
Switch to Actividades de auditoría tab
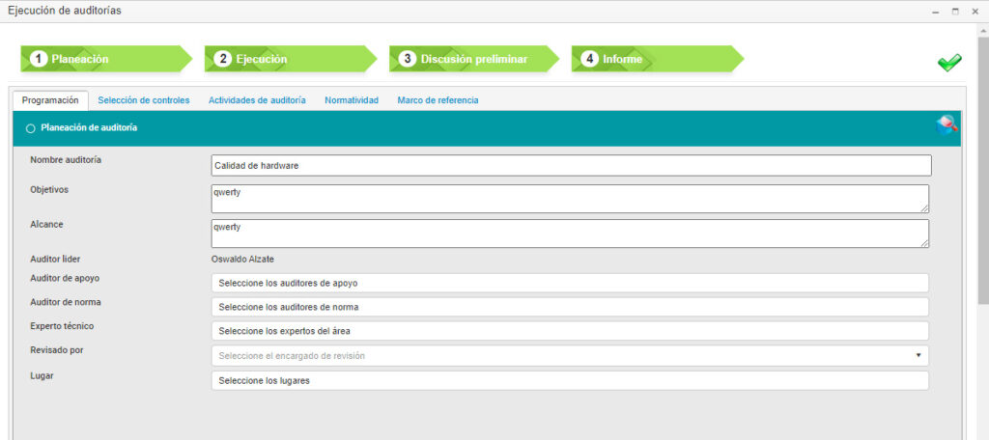coord(257,100)
